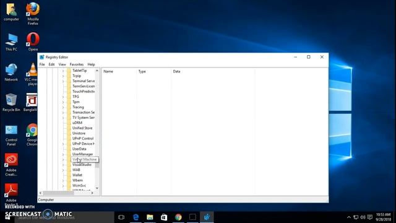Viewport: 396px width, 223px height.
Task: Click the tree scroll down arrow
Action: [x=97, y=188]
